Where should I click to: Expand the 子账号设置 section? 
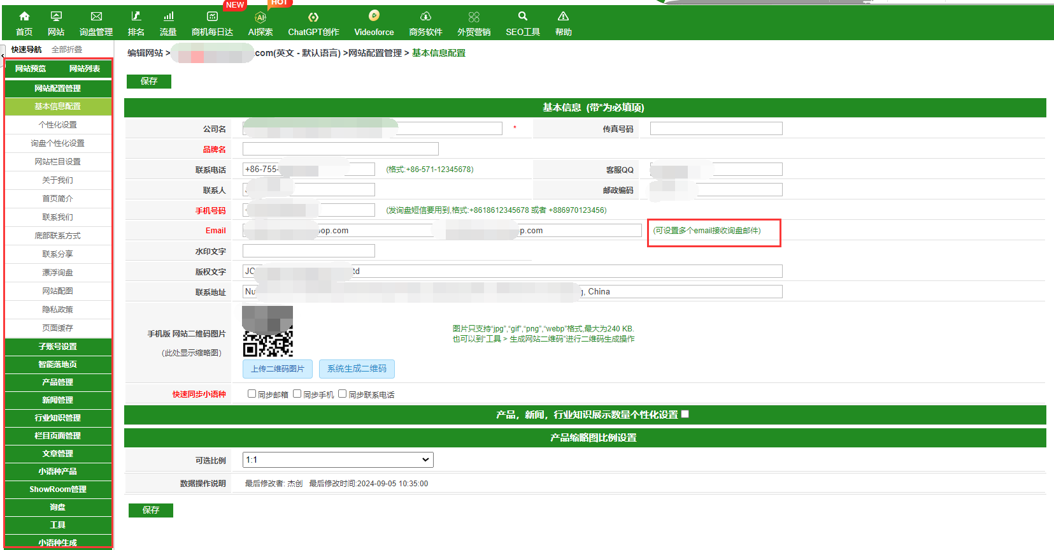click(58, 347)
